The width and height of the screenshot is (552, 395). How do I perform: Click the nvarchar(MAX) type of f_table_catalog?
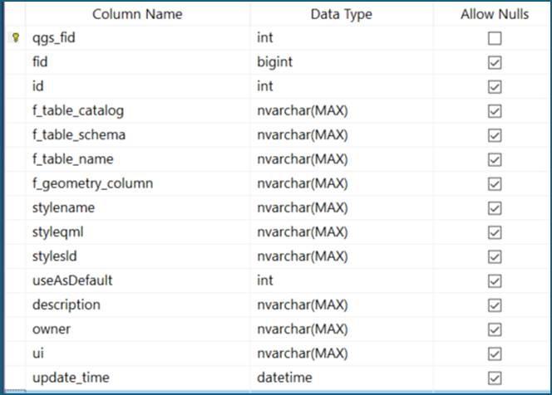point(342,110)
